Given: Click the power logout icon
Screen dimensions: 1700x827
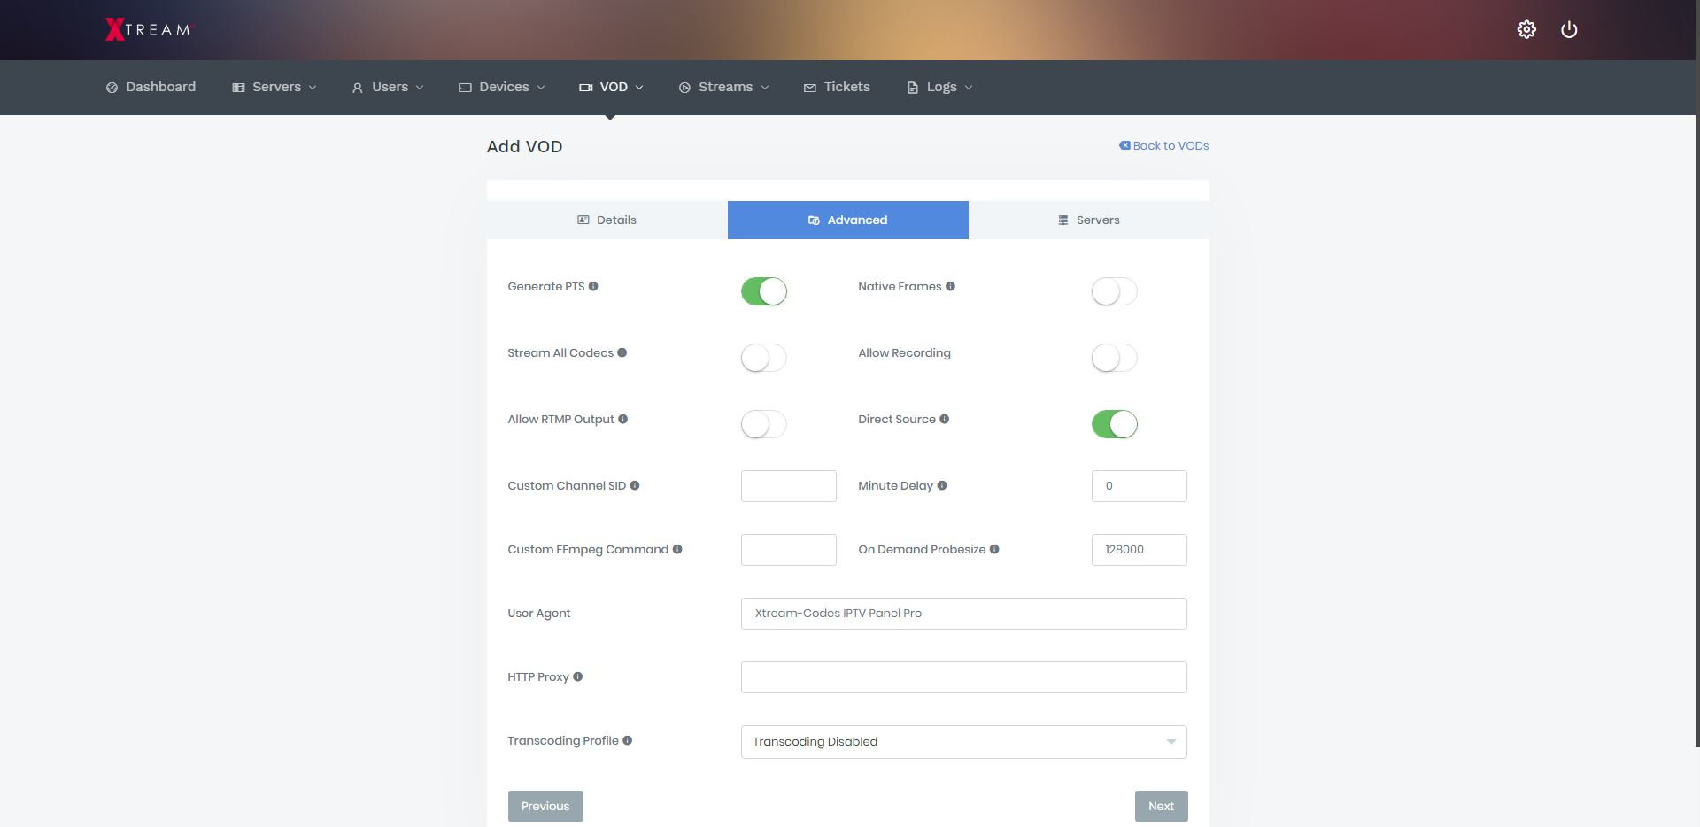Looking at the screenshot, I should pos(1569,29).
